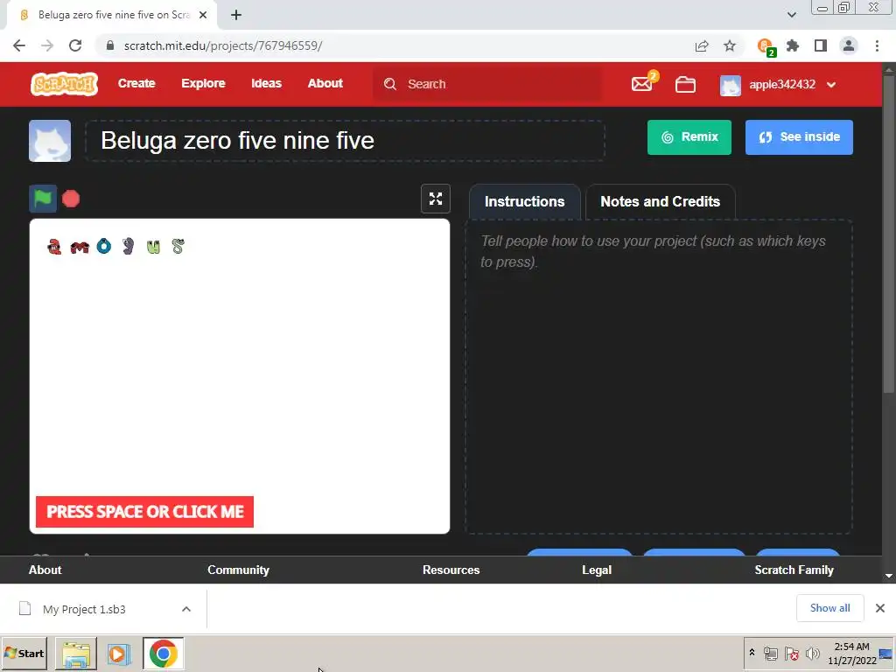Click the Action Center flag tray icon
This screenshot has height=672, width=896.
[791, 654]
